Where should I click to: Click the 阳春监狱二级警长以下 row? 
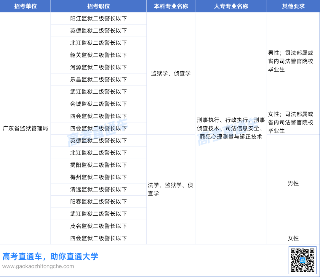tap(98, 202)
